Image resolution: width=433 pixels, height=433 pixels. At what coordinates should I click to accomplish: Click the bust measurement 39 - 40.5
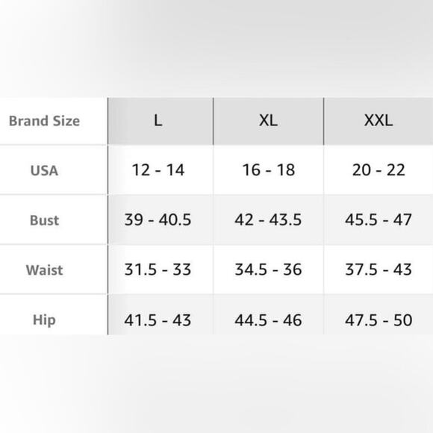(x=158, y=219)
